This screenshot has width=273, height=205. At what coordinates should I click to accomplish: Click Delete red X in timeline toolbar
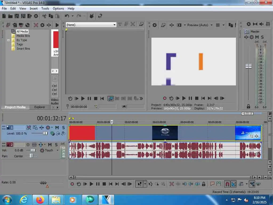(x=171, y=184)
